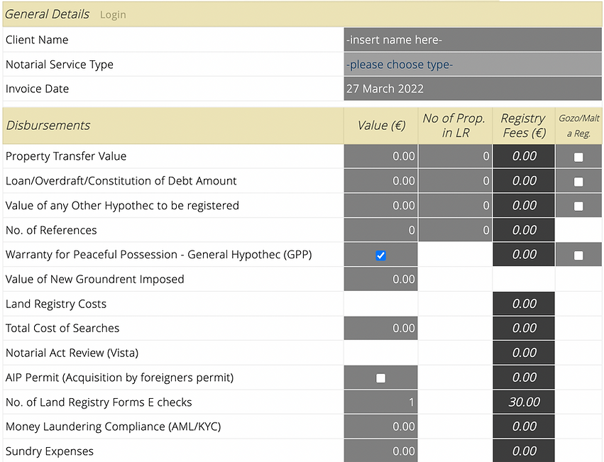Click the Registry Fees (€) column header

(x=524, y=126)
